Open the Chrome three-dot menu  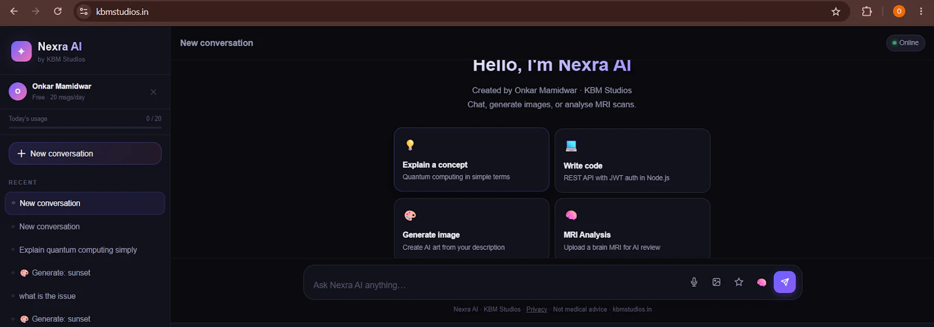(921, 11)
